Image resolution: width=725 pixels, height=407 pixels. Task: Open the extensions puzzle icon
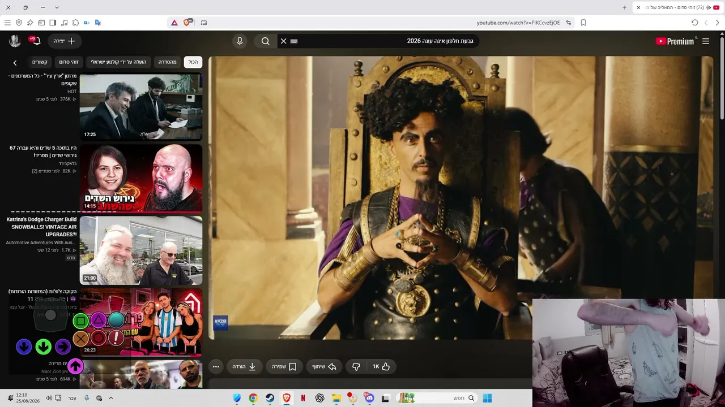pyautogui.click(x=75, y=23)
